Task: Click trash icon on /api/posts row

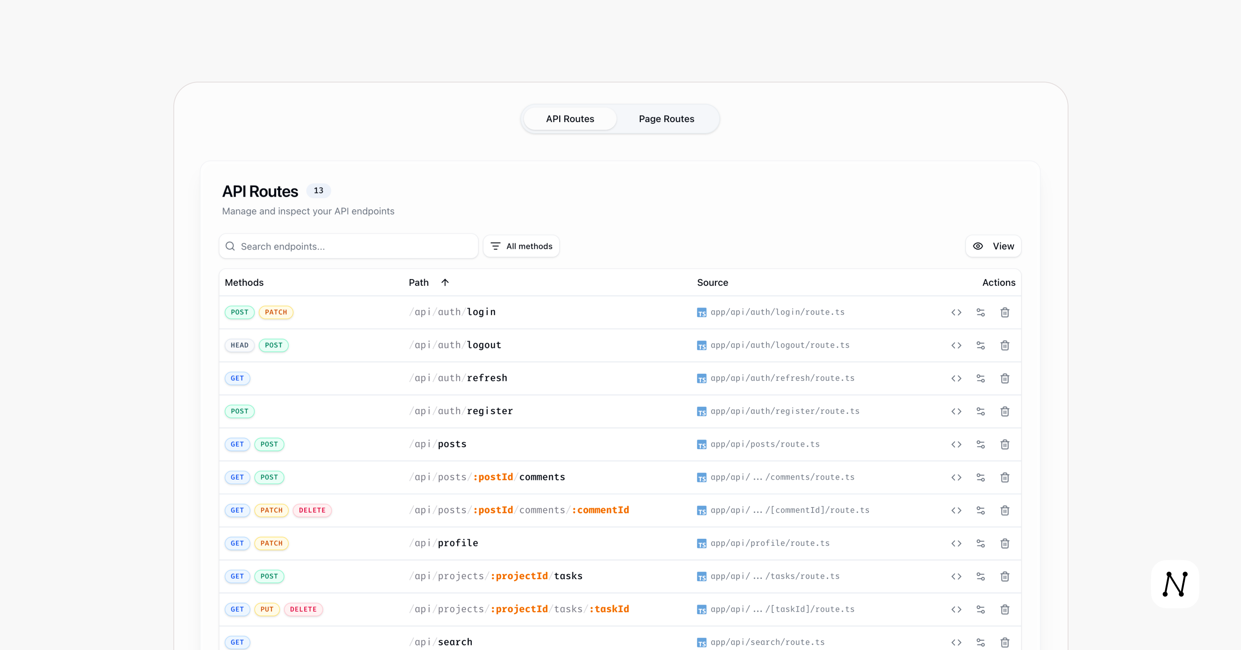Action: tap(1004, 444)
